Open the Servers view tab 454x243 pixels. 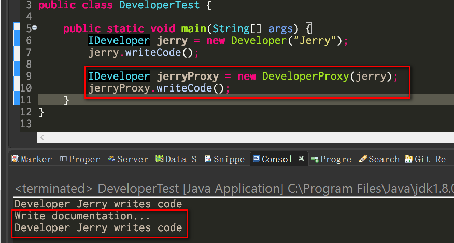128,159
